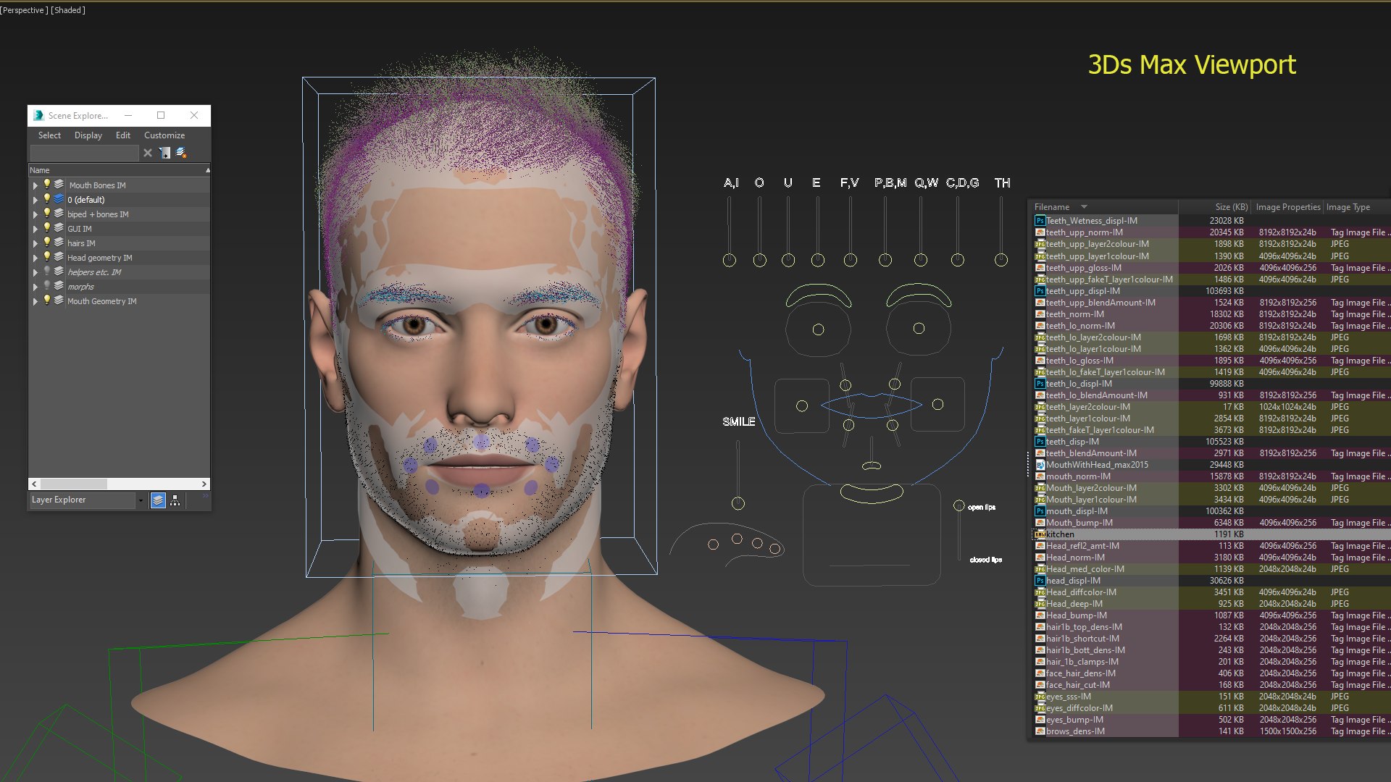Show the hidden morphs layer
The width and height of the screenshot is (1391, 782).
[x=47, y=286]
